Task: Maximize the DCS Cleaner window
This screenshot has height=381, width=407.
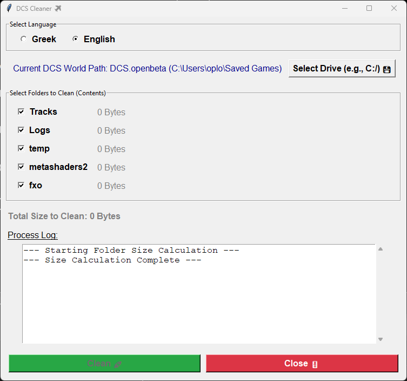Action: pos(369,8)
